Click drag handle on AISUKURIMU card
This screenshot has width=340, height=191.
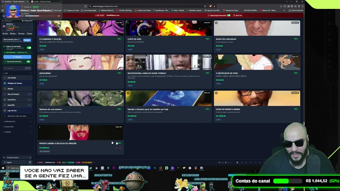(40, 57)
